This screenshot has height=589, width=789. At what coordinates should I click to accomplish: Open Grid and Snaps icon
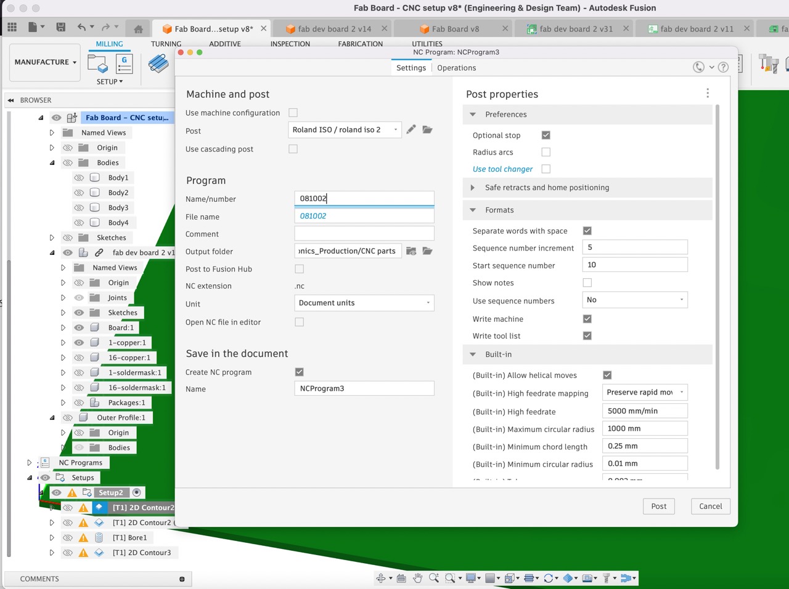[490, 578]
